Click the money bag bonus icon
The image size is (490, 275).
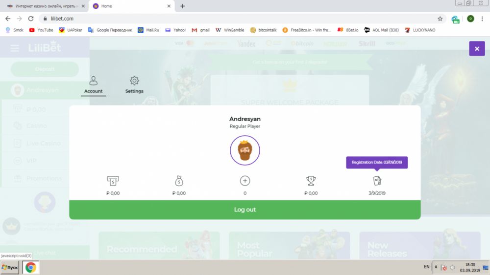(x=179, y=181)
